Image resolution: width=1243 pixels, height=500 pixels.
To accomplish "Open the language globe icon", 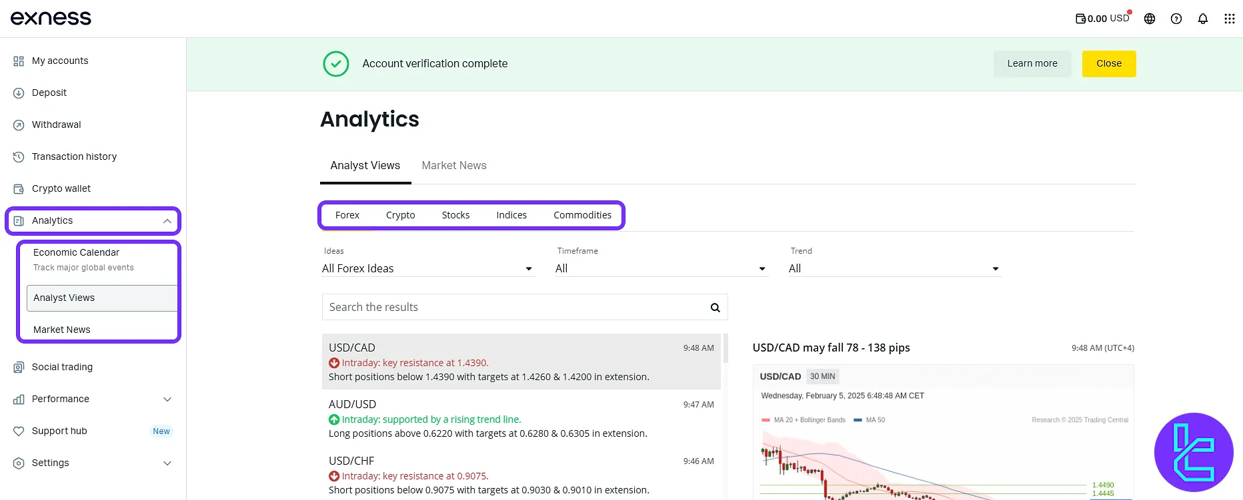I will 1150,19.
